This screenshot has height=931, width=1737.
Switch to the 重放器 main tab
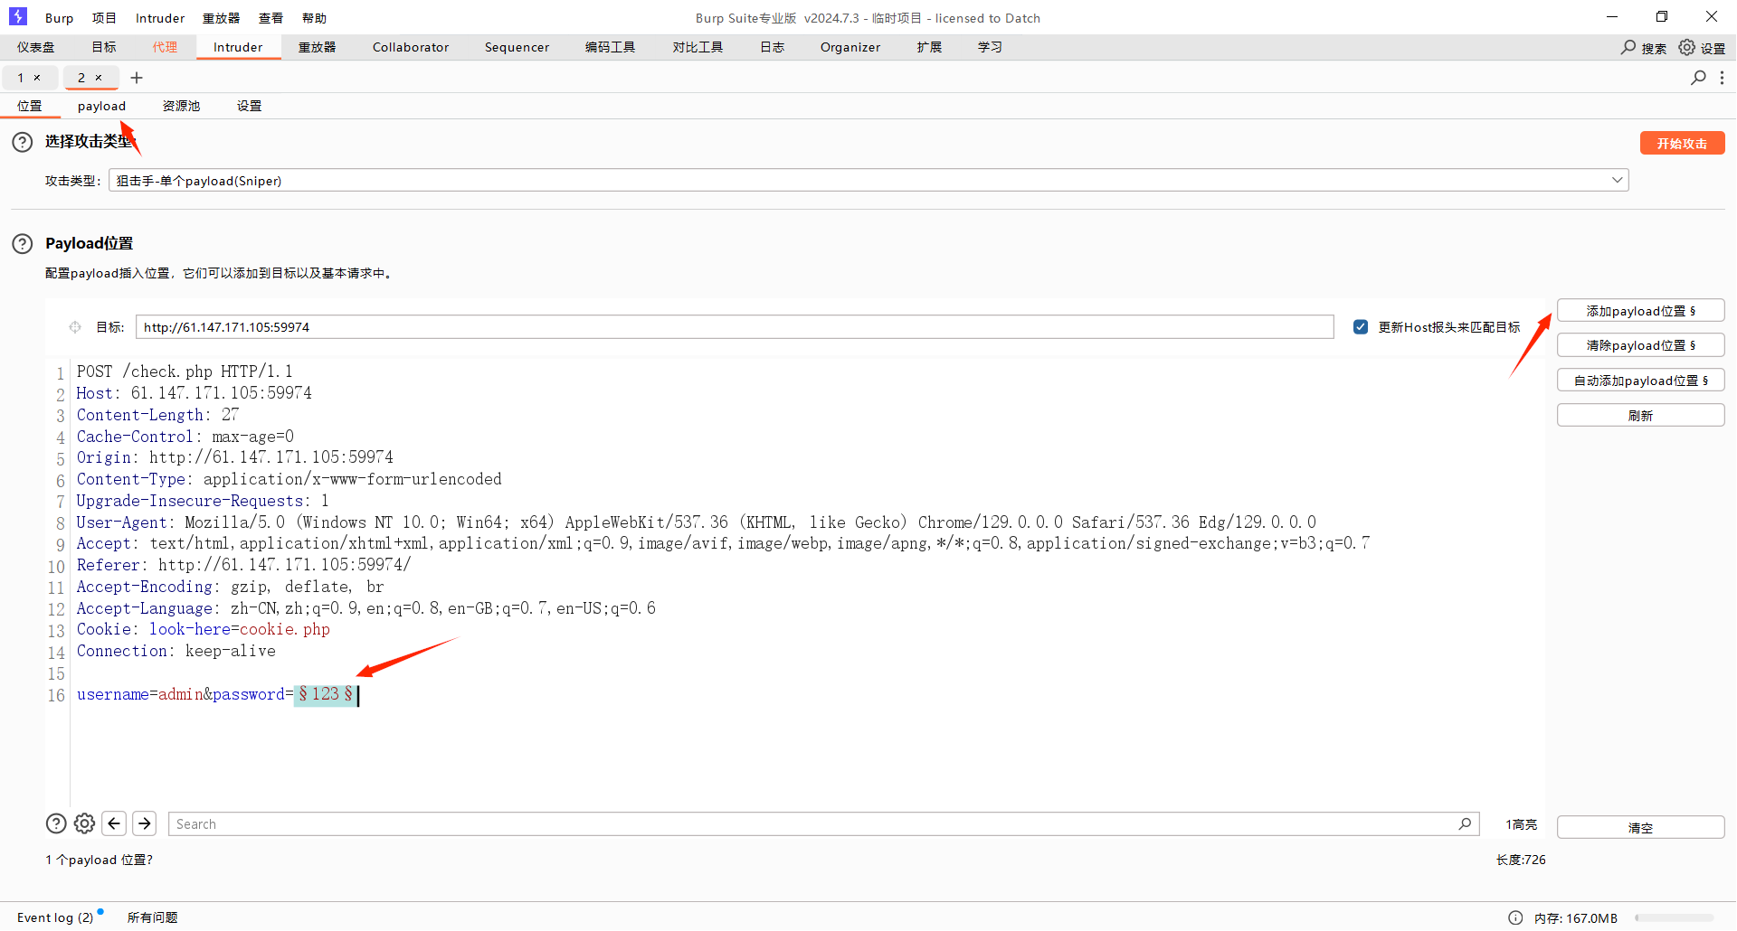[x=318, y=47]
